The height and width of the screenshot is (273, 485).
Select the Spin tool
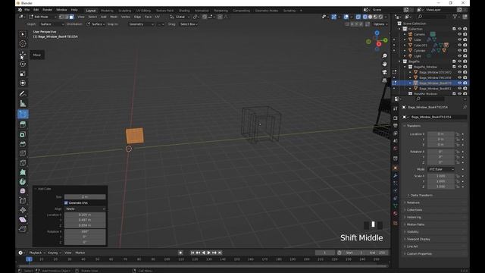[23, 182]
